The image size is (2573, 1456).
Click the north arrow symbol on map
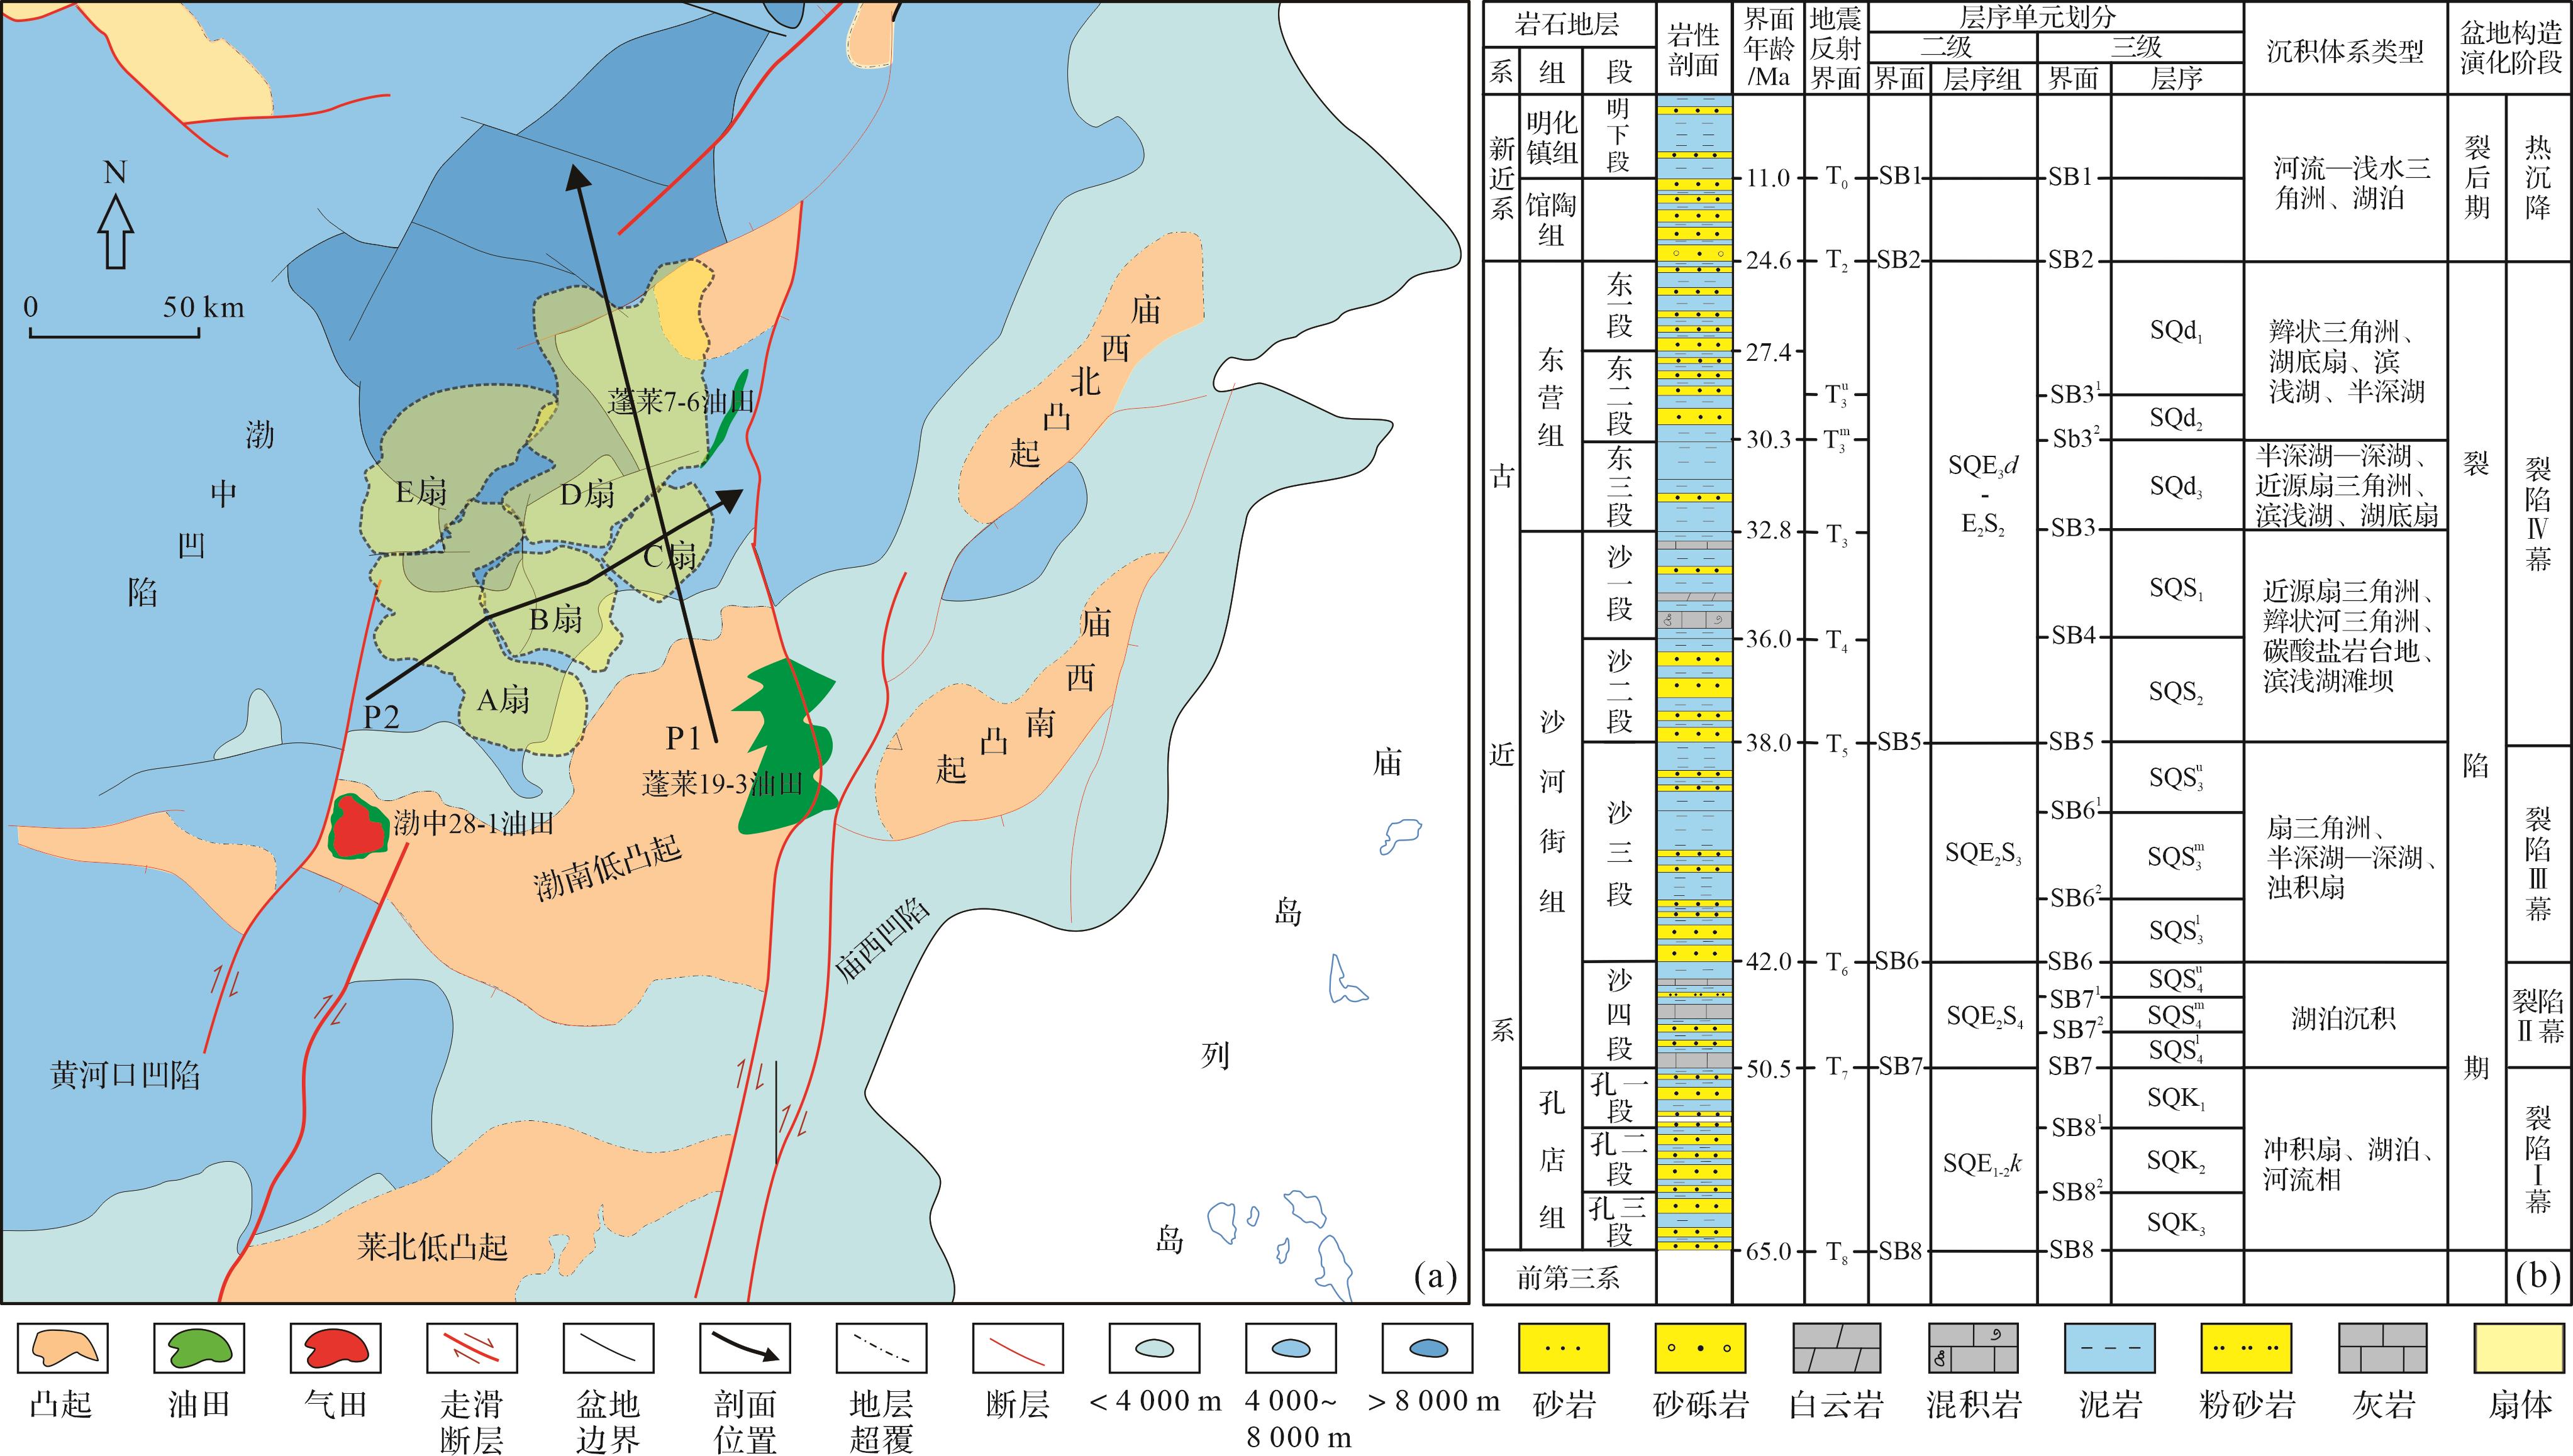click(116, 230)
